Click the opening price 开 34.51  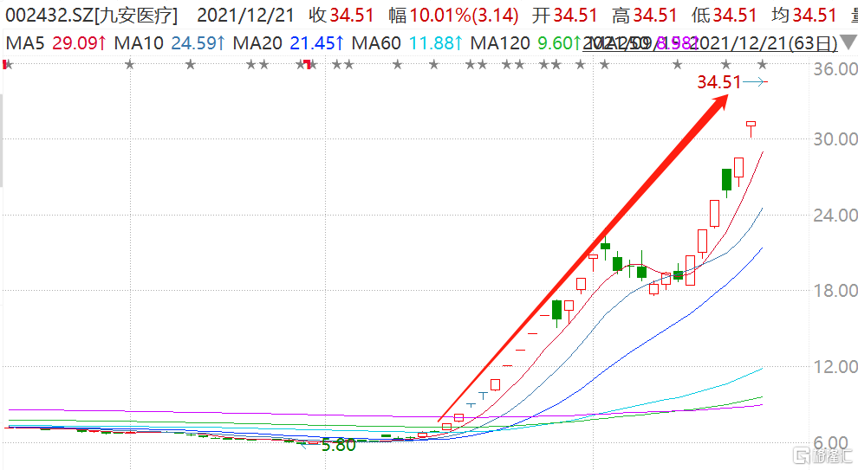tap(565, 16)
